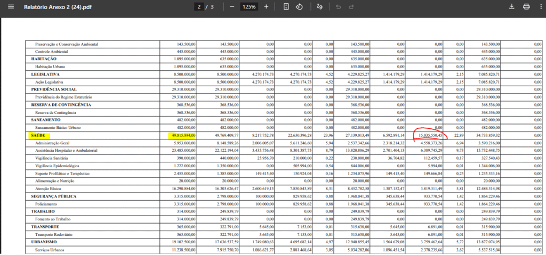The width and height of the screenshot is (546, 255).
Task: Click the highlighted SAÚDE row label
Action: (x=38, y=135)
